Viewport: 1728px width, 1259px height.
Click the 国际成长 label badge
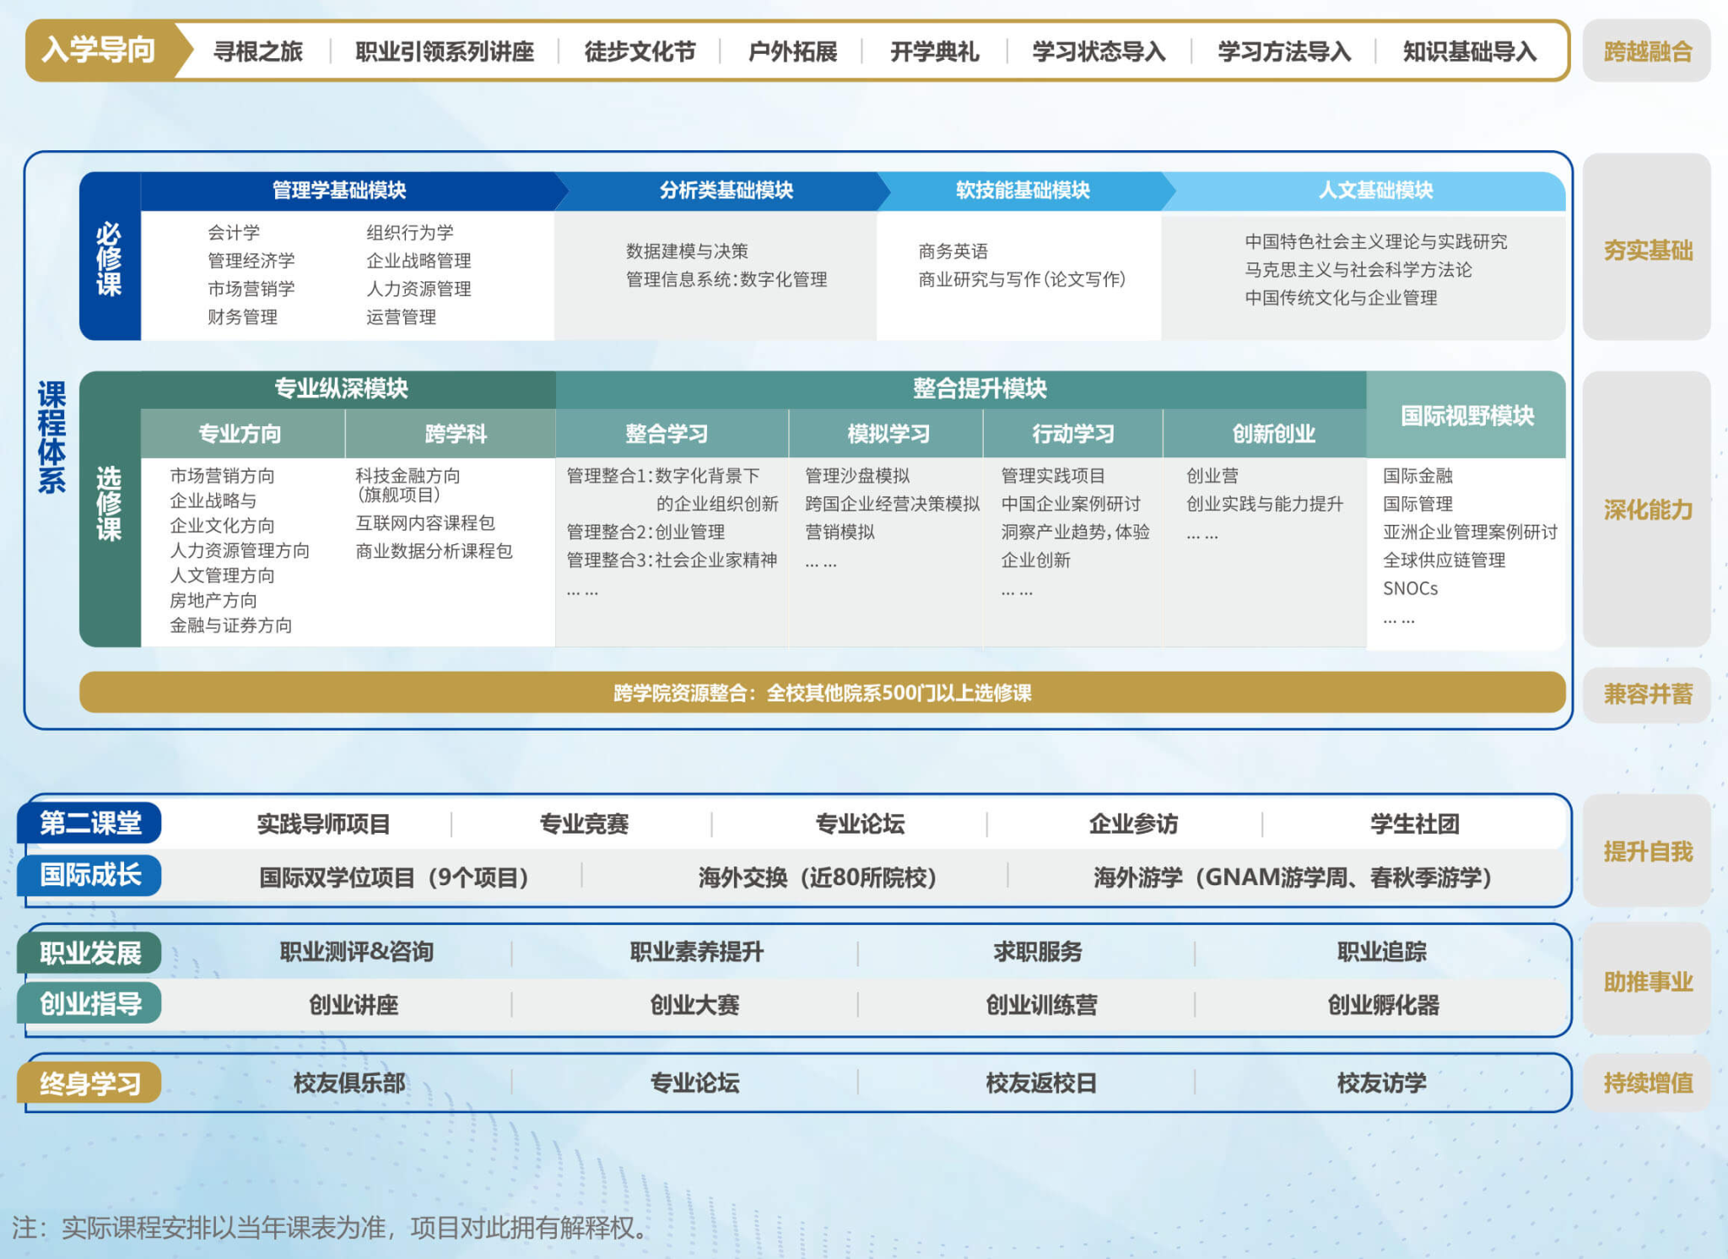[x=90, y=875]
